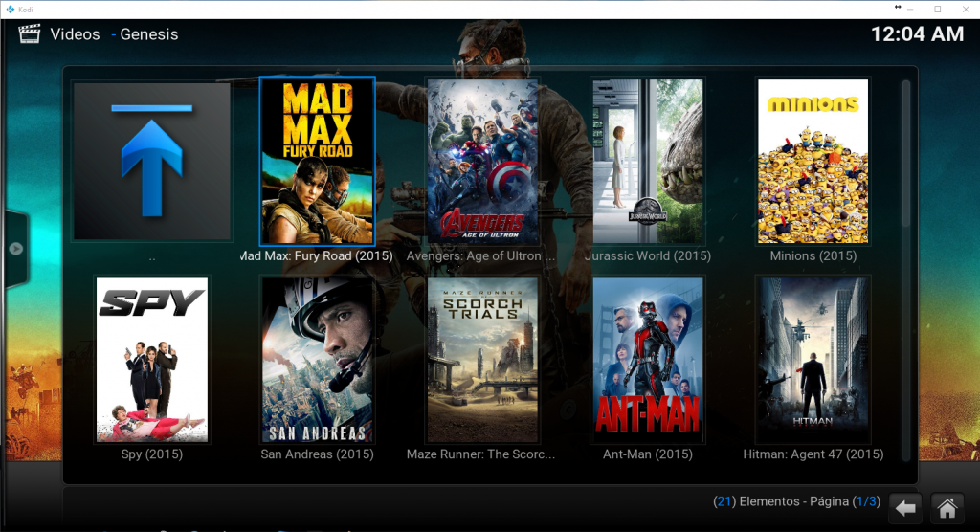The image size is (980, 532).
Task: Click the blue up-arrow parent folder icon
Action: tap(151, 161)
